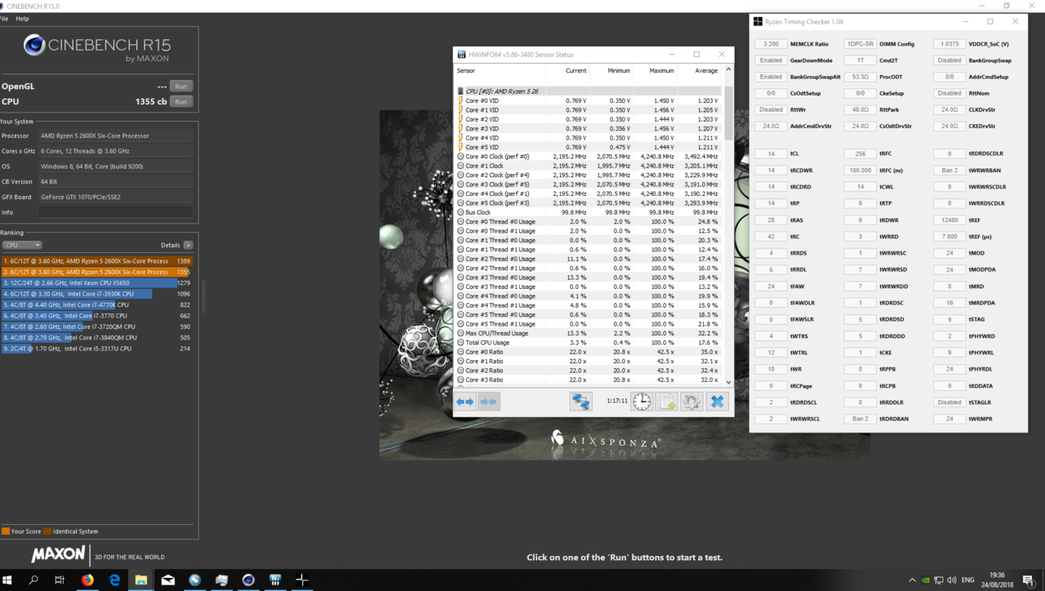Select ranking entry scoring 1389
This screenshot has width=1045, height=591.
tap(96, 261)
